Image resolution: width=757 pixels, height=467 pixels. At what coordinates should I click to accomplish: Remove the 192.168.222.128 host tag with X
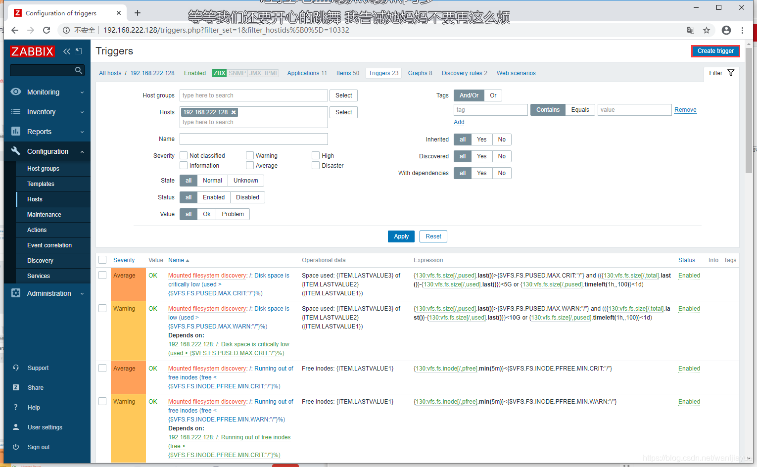click(234, 112)
